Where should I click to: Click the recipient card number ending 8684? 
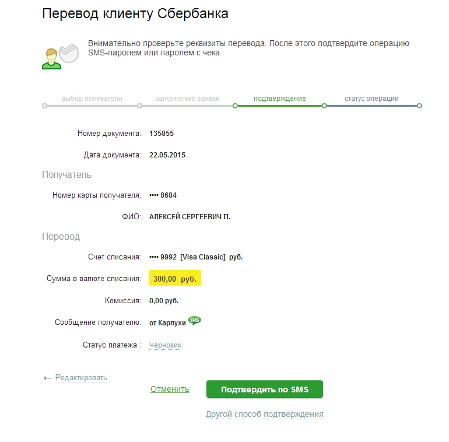pyautogui.click(x=163, y=195)
